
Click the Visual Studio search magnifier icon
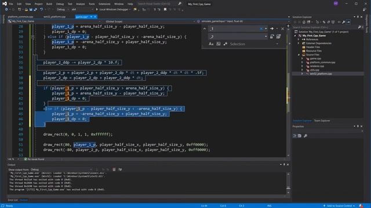tap(180, 4)
